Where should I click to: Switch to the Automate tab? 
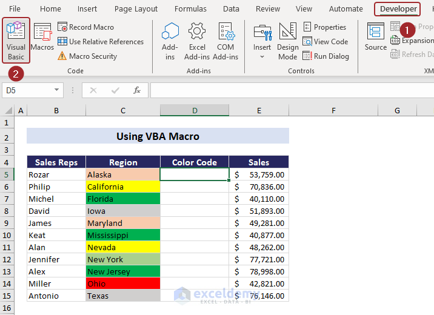coord(346,9)
